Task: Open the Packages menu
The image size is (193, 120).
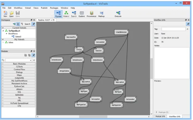Action: [54, 8]
